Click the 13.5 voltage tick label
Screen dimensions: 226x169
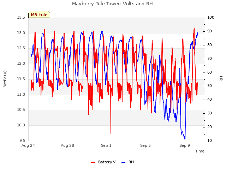coord(21,17)
